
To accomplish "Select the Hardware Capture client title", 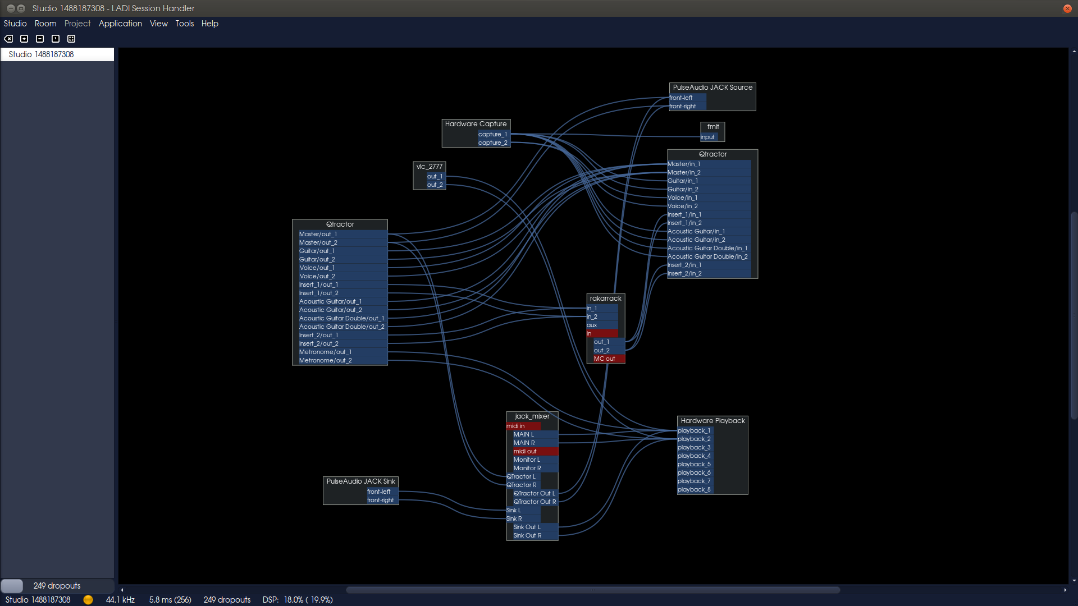I will click(x=476, y=124).
